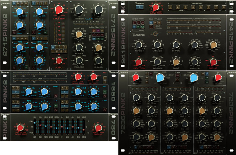Select bell shape on 1650 HMF band
Image resolution: width=236 pixels, height=155 pixels.
point(56,96)
